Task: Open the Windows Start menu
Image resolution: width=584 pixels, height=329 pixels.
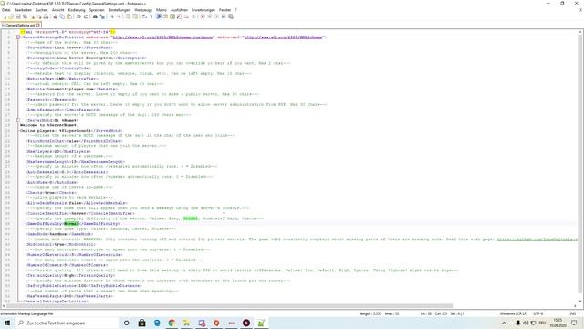Action: 7,323
